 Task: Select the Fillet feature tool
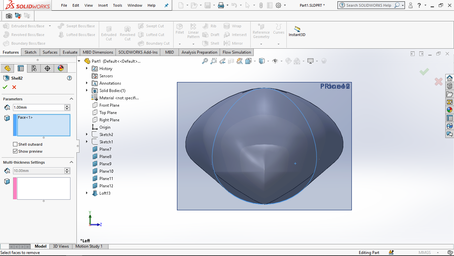point(180,29)
